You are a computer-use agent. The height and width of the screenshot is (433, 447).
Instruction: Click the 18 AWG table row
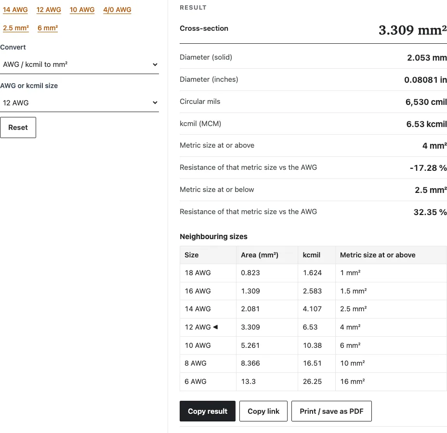(x=313, y=273)
